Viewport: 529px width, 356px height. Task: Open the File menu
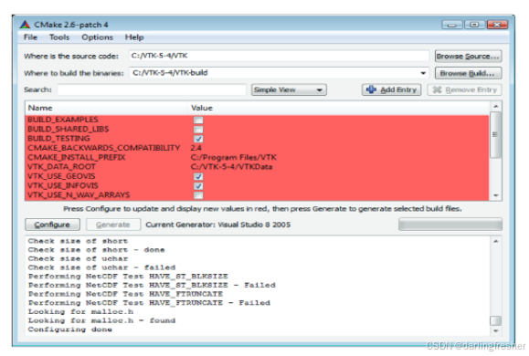click(x=30, y=37)
